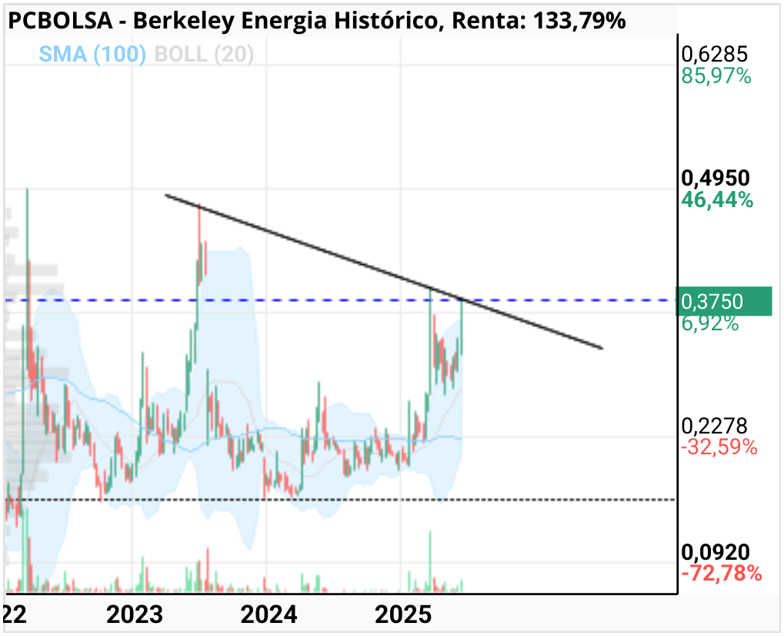This screenshot has width=784, height=636.
Task: Click the 2023 year label on time axis
Action: [135, 614]
